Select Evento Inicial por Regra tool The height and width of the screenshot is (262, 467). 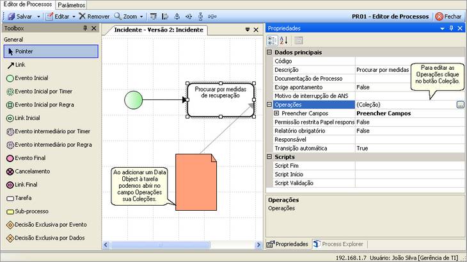coord(51,104)
